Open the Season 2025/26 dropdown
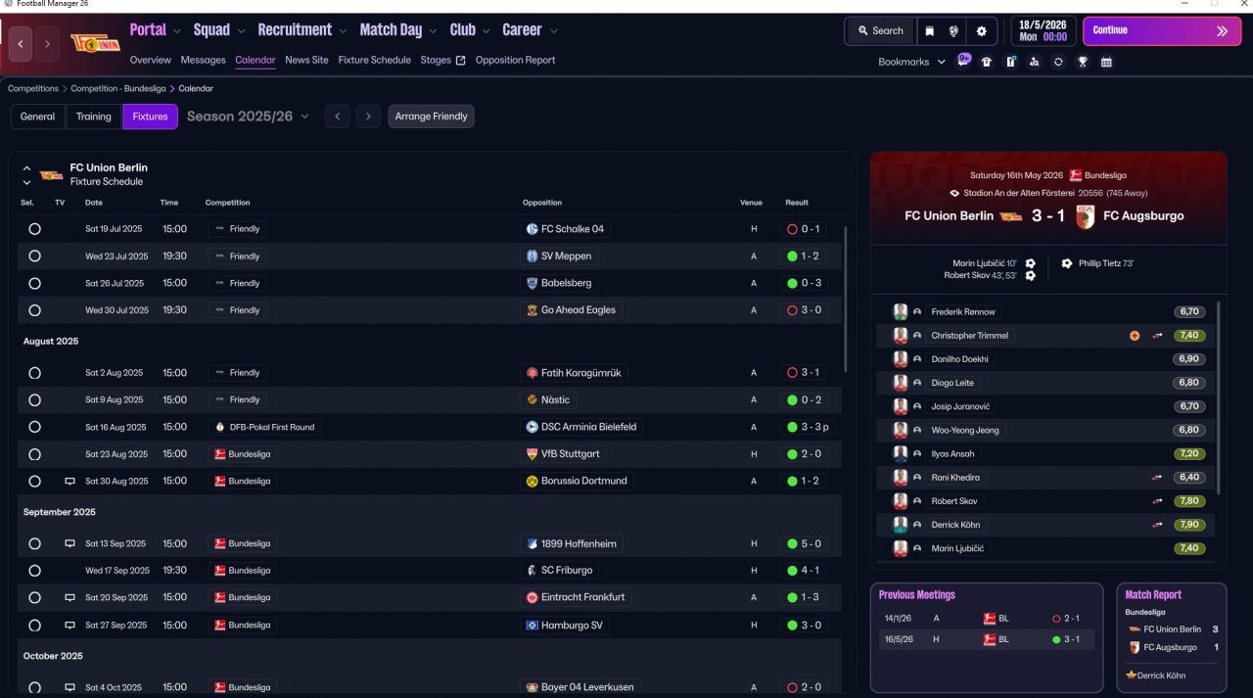1253x698 pixels. (x=248, y=116)
